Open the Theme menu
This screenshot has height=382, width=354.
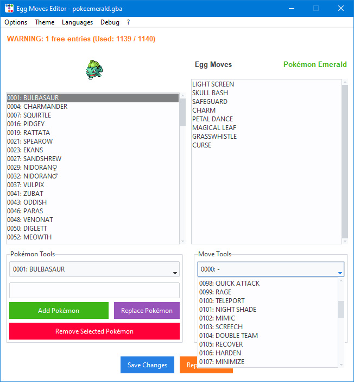tap(45, 22)
